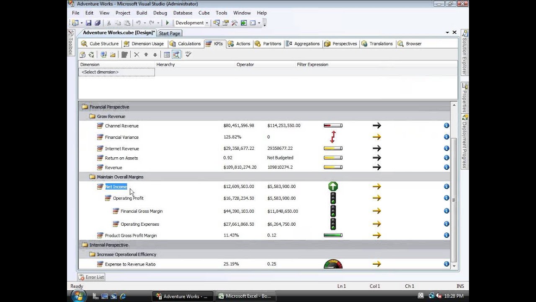This screenshot has width=536, height=302.
Task: Open the Redo history dropdown arrow
Action: tap(158, 23)
